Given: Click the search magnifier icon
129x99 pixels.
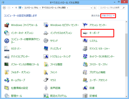Looking at the screenshot, I should 124,8.
